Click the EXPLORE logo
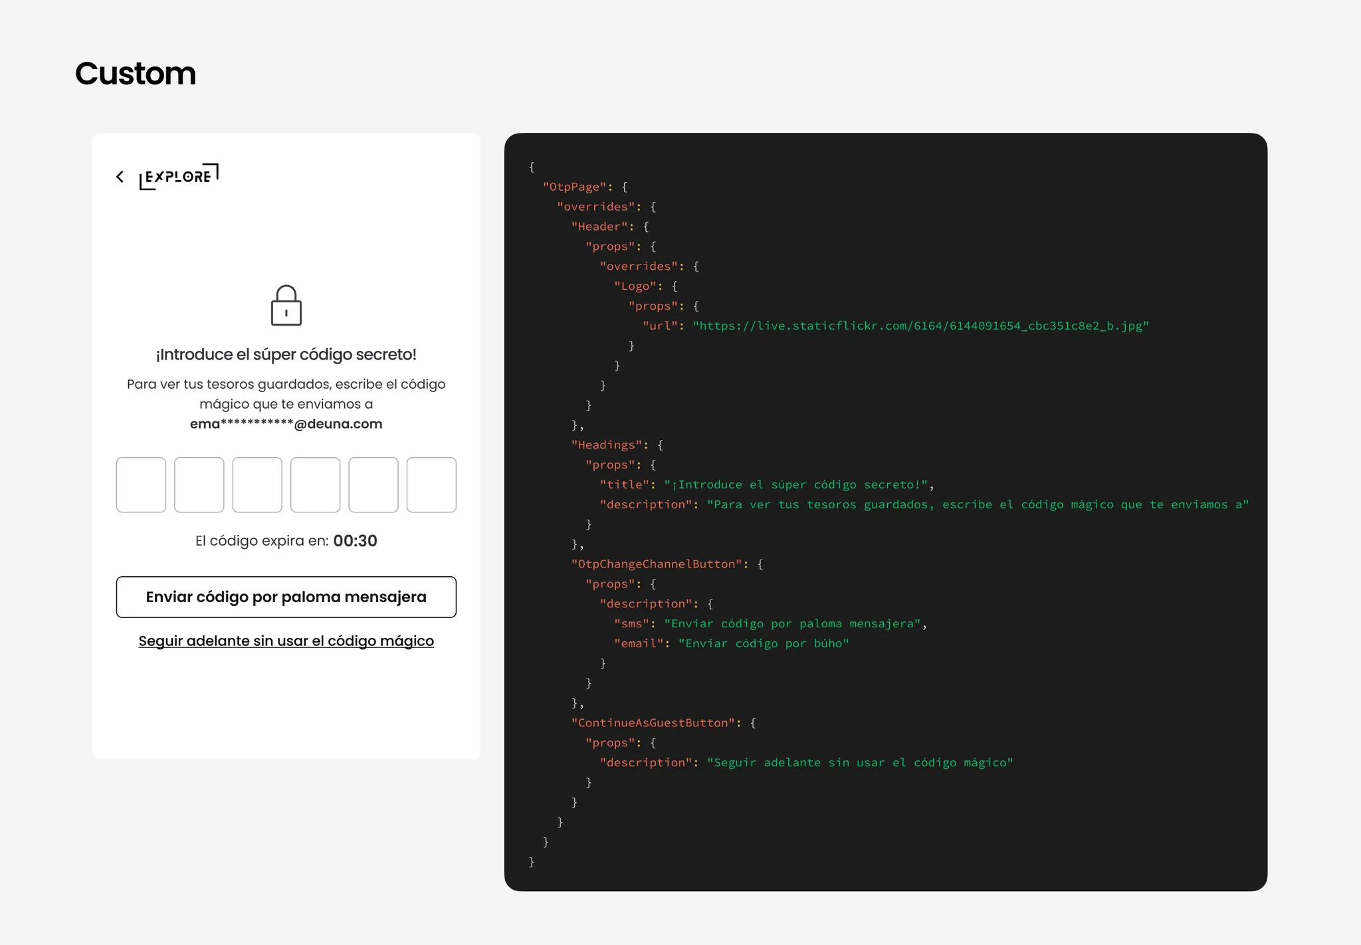Screen dimensions: 1361x945 point(179,177)
